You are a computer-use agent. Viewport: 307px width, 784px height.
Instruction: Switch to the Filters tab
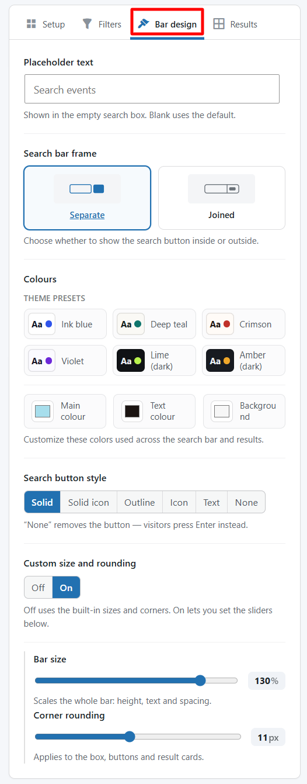tap(102, 24)
